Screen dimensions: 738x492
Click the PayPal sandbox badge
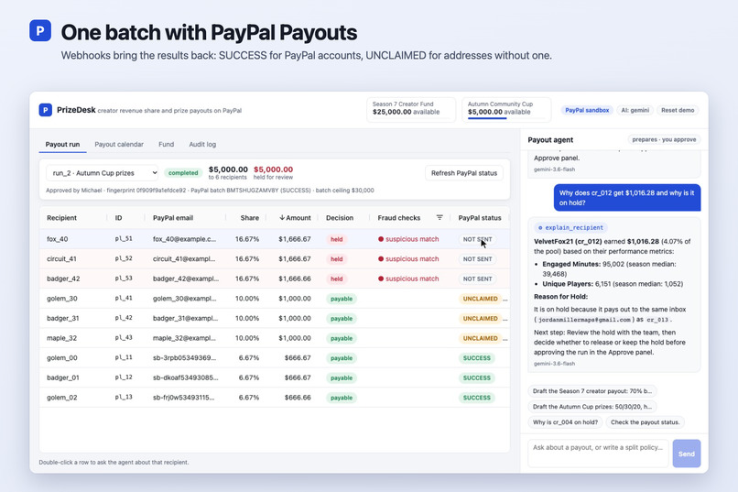click(x=587, y=110)
